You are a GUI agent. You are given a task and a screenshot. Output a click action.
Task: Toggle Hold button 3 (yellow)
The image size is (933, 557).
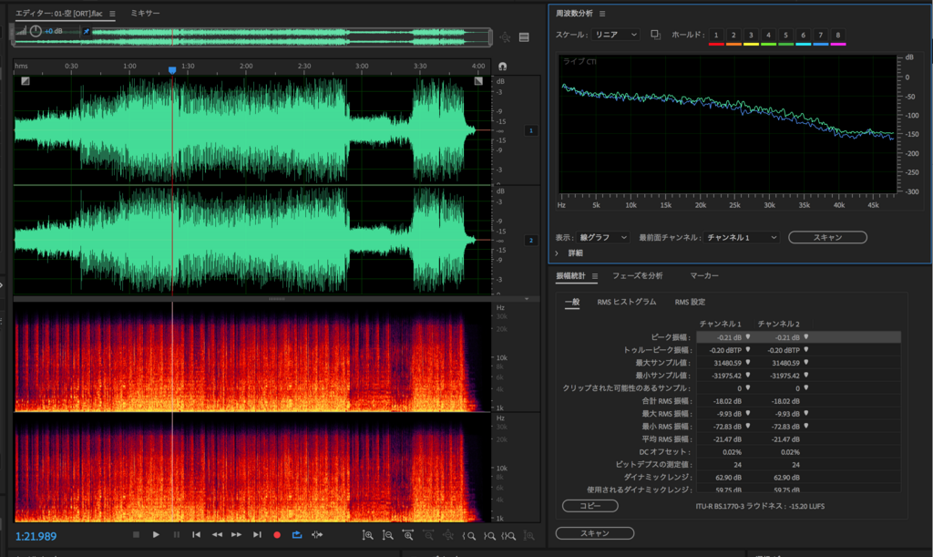[x=751, y=36]
